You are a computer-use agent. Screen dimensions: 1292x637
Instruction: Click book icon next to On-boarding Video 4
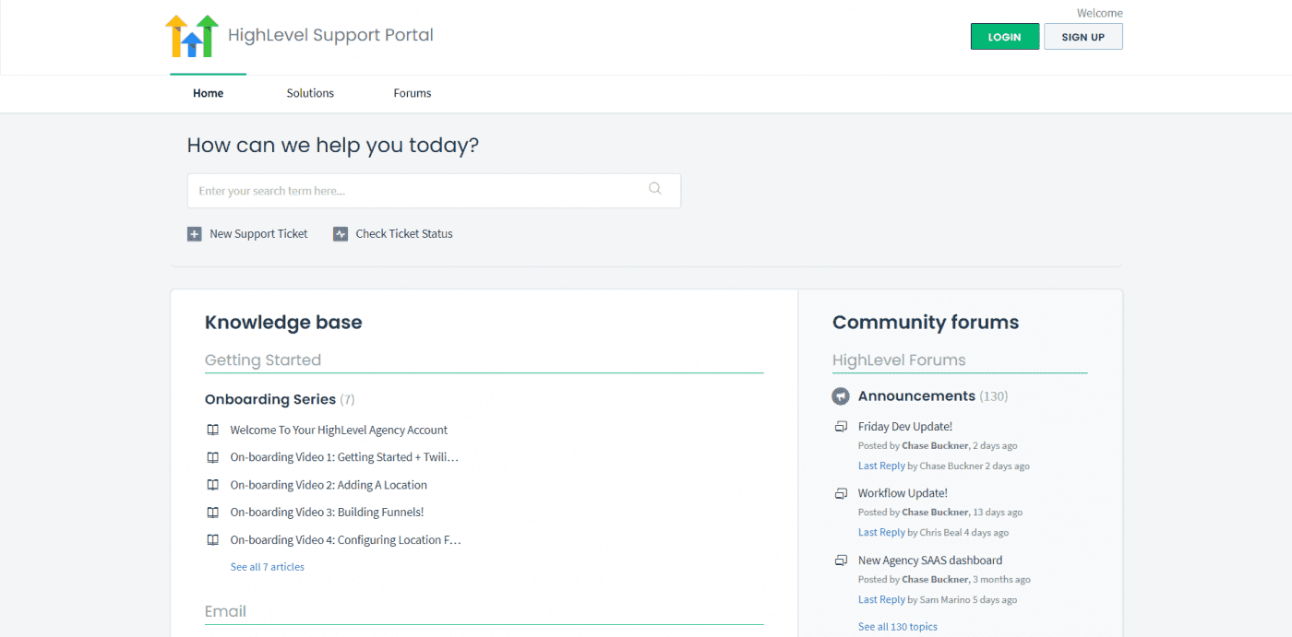click(212, 540)
